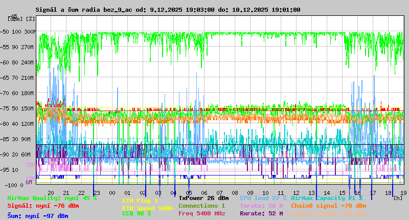Click the Txrate legend label
The width and height of the screenshot is (409, 220).
261,206
